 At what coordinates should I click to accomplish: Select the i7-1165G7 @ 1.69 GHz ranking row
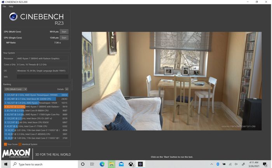click(36, 138)
